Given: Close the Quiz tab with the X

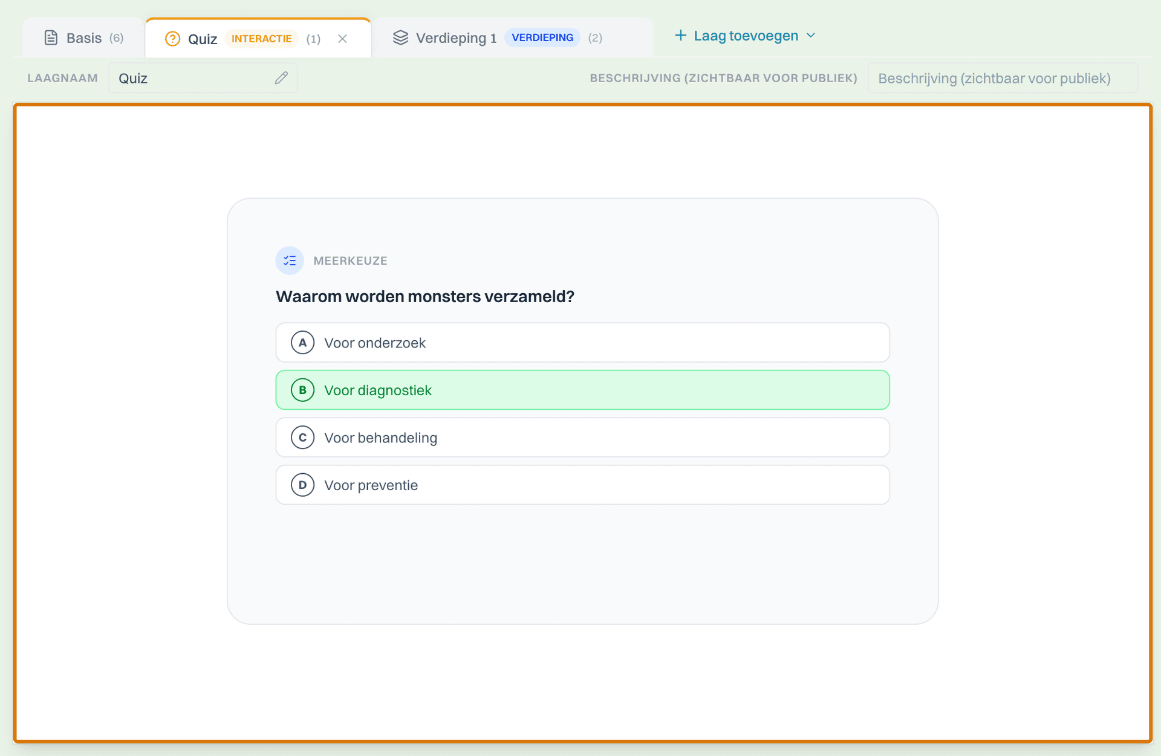Looking at the screenshot, I should pyautogui.click(x=342, y=39).
